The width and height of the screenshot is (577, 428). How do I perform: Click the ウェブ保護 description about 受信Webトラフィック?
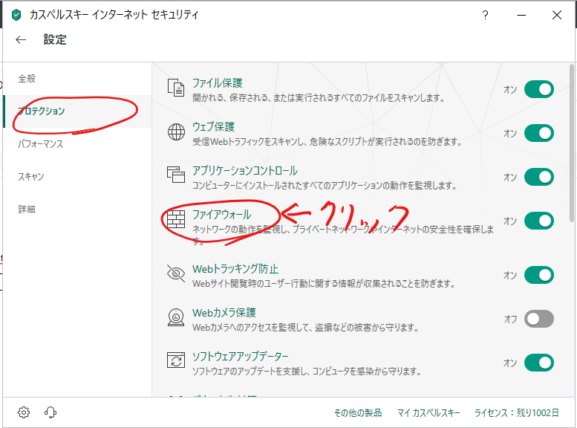[x=327, y=142]
